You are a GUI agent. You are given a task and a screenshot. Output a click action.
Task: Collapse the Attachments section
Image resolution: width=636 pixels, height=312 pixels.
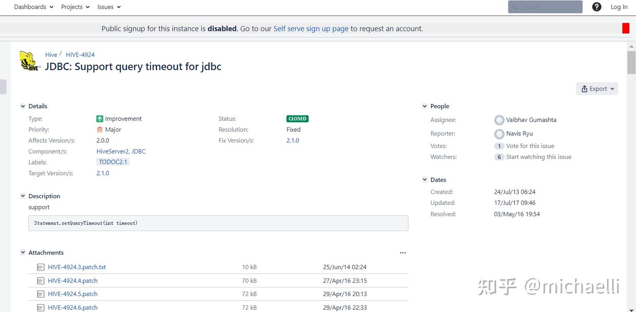(x=23, y=252)
